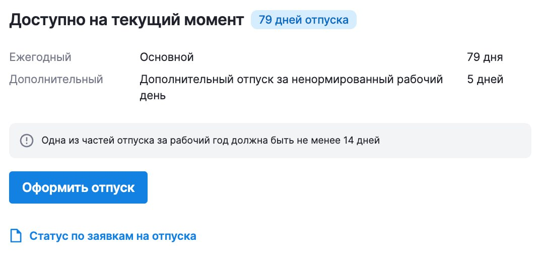
Task: Click the '79 дня' balance value
Action: pos(485,57)
